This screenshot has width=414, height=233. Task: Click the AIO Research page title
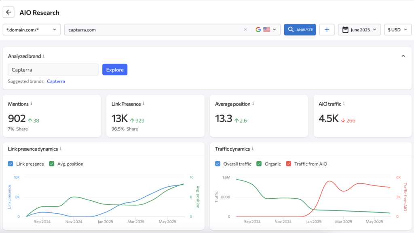[x=39, y=12]
